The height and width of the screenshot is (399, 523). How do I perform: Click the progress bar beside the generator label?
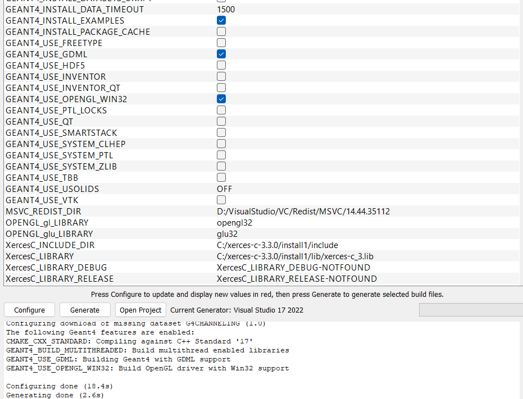(x=470, y=310)
